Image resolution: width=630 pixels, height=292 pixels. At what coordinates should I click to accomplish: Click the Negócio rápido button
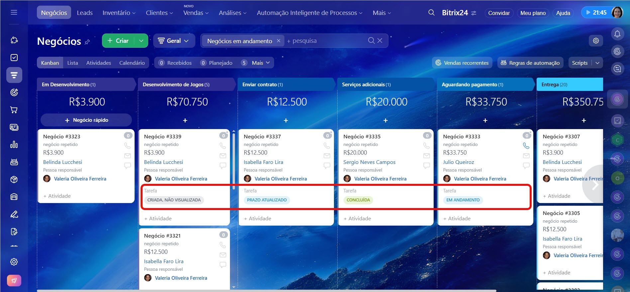[x=86, y=120]
